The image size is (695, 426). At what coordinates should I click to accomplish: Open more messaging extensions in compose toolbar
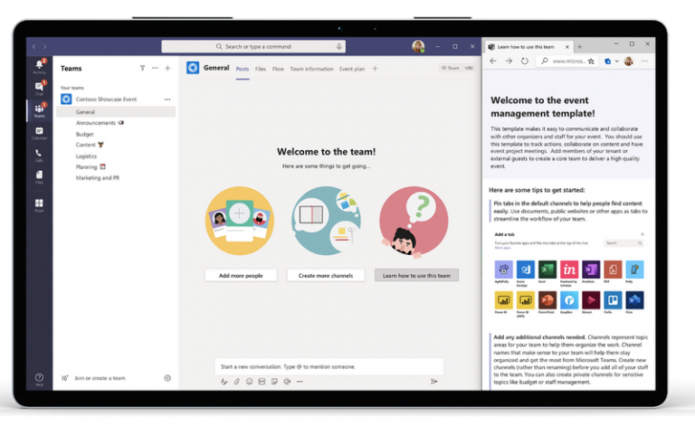[300, 382]
